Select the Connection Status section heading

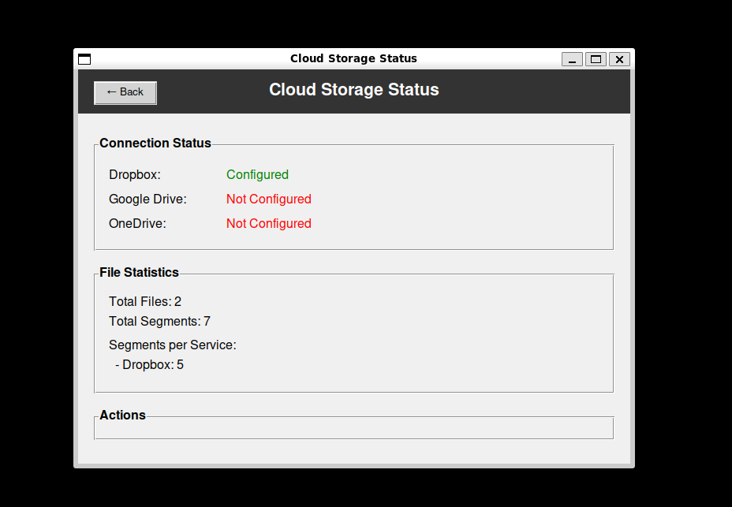coord(155,144)
